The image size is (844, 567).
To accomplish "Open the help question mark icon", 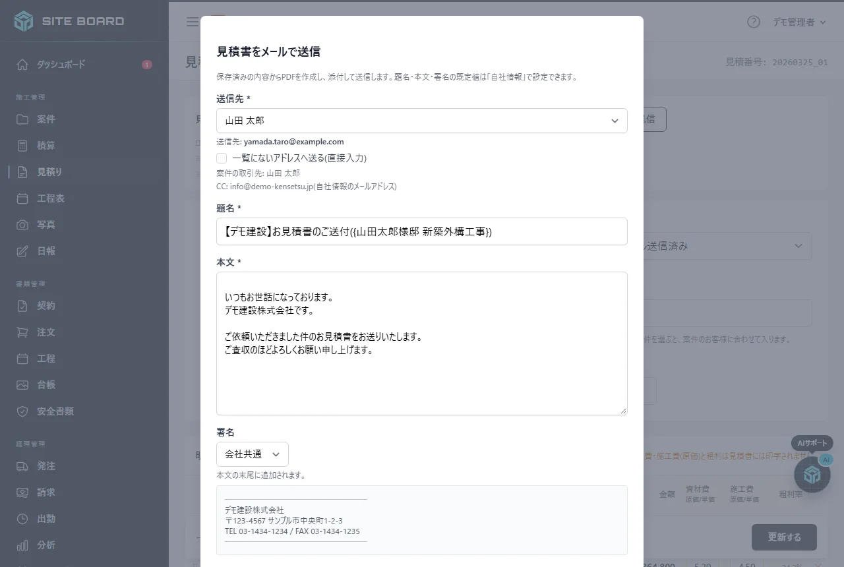I will [754, 22].
